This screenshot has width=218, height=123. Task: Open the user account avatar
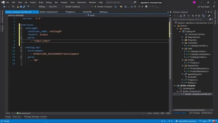(x=194, y=2)
